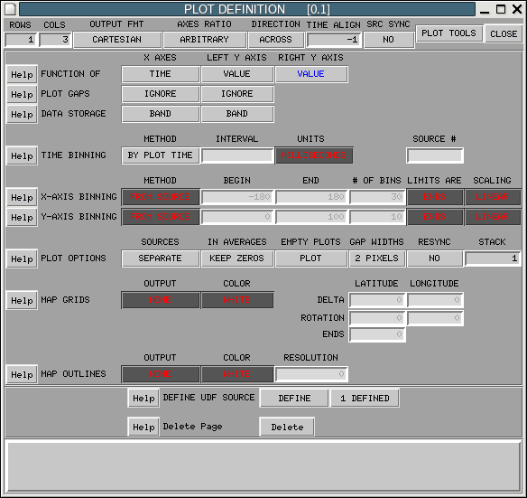Toggle the SRC SYNC NO button

point(389,40)
